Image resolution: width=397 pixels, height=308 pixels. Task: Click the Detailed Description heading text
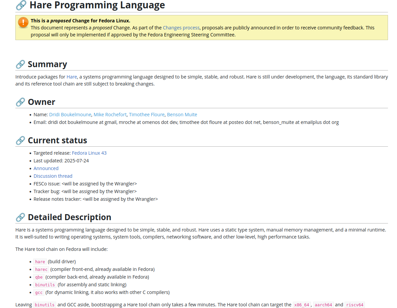click(x=70, y=217)
